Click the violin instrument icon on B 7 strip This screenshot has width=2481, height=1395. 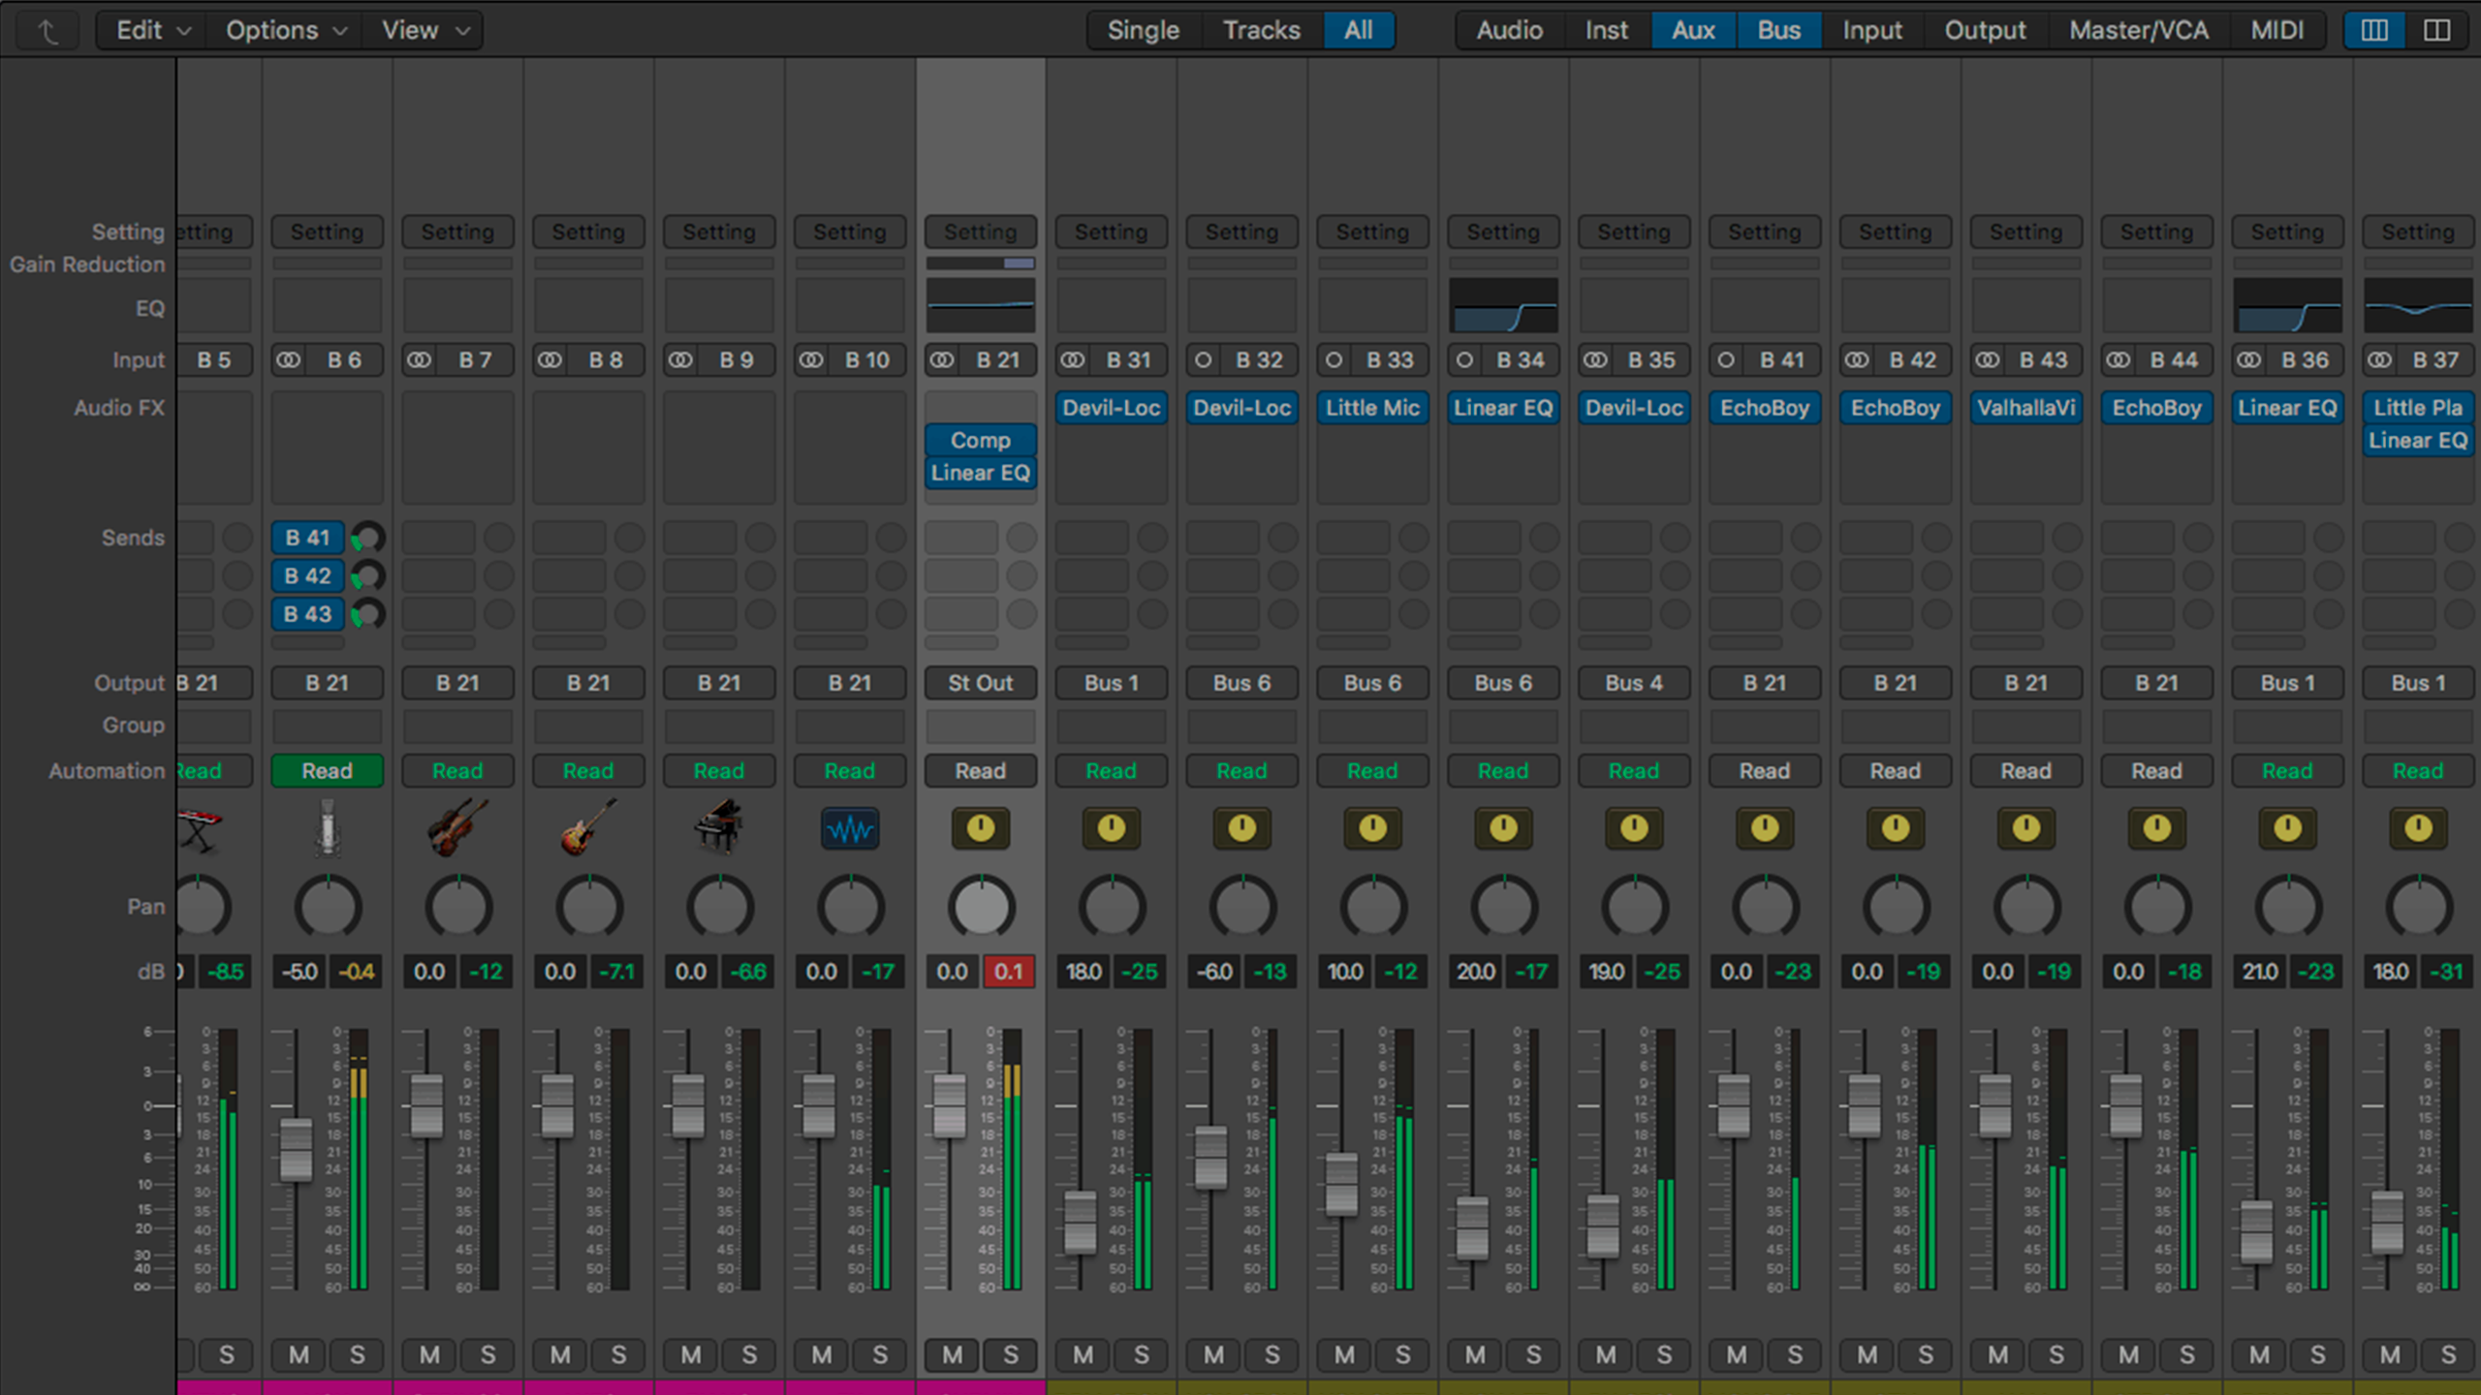tap(457, 828)
